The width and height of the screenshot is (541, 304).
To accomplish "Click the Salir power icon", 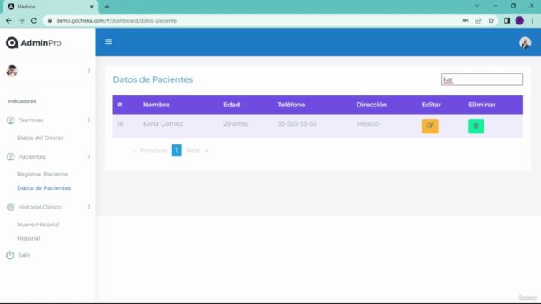I will [x=10, y=255].
